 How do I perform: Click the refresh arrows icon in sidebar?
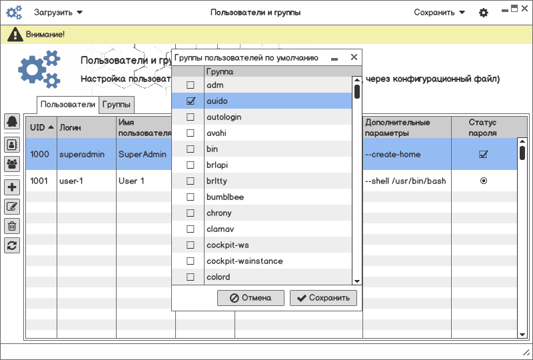coord(12,245)
